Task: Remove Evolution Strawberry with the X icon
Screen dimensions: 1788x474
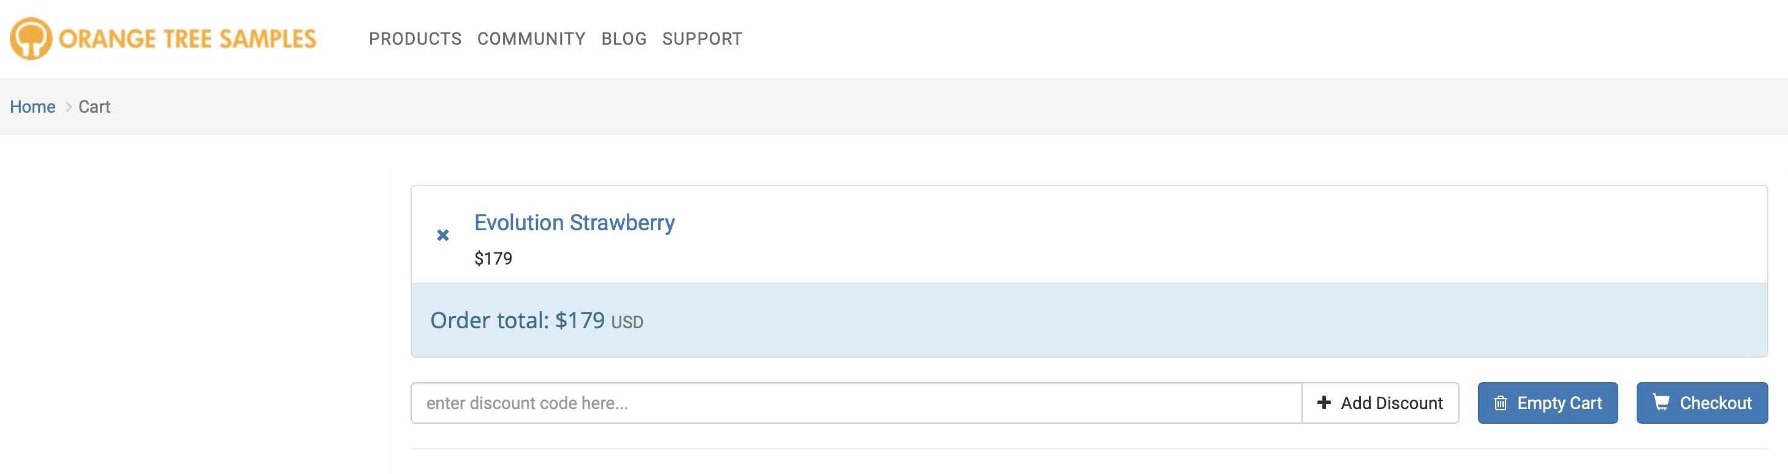Action: tap(443, 235)
